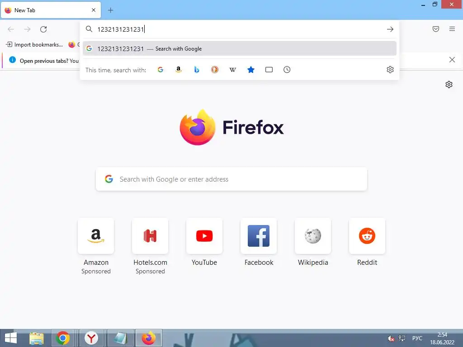Screen dimensions: 463x347
Task: Search bookmarks using the star icon
Action: click(x=250, y=70)
